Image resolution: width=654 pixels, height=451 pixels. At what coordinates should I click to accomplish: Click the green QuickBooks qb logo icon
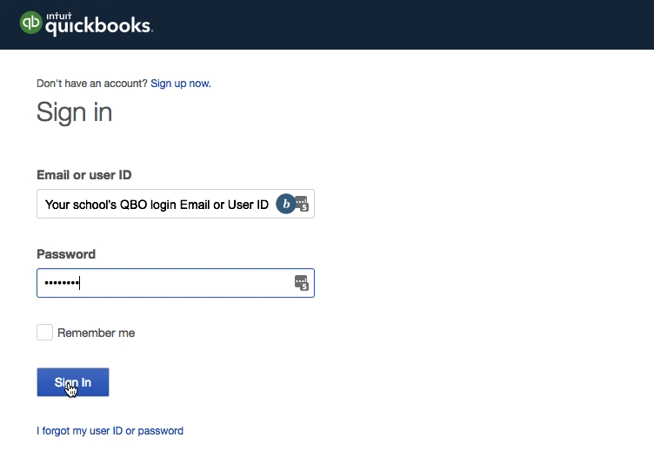pyautogui.click(x=30, y=23)
